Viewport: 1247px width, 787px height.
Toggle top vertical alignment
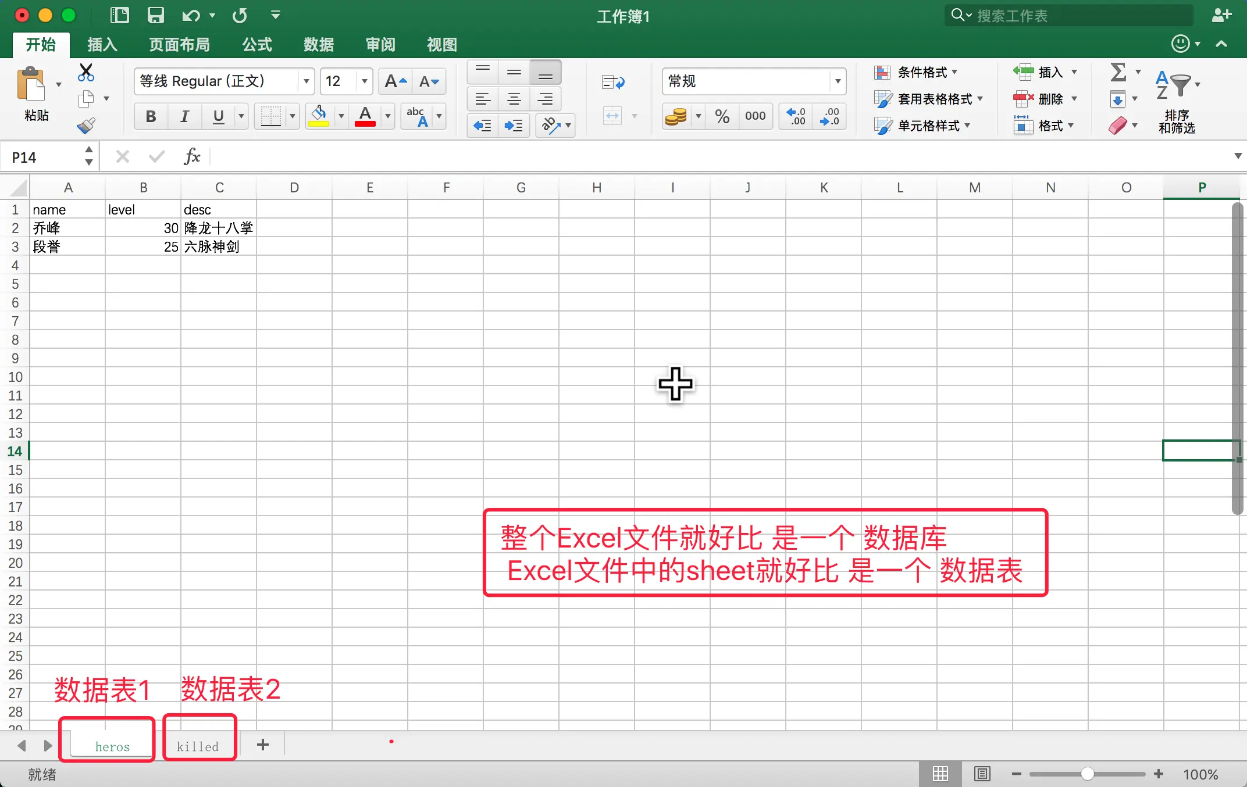coord(483,72)
